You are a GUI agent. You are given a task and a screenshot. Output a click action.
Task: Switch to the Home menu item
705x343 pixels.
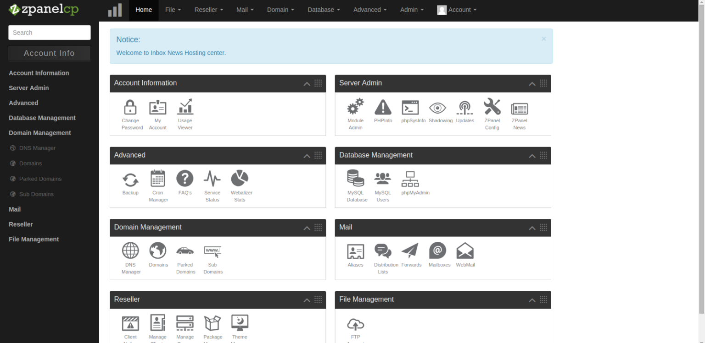pos(144,10)
